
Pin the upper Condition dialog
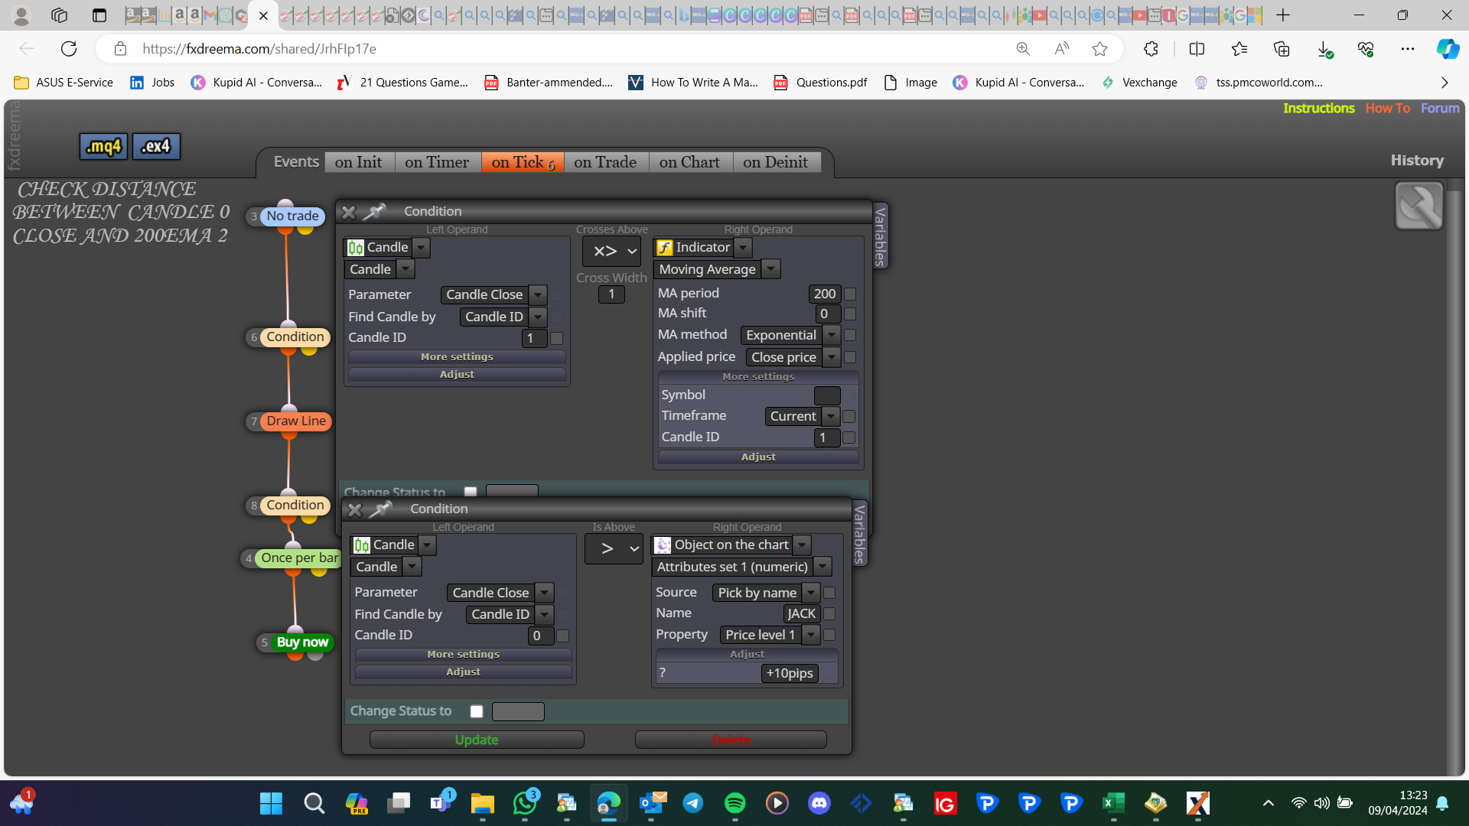(x=374, y=211)
